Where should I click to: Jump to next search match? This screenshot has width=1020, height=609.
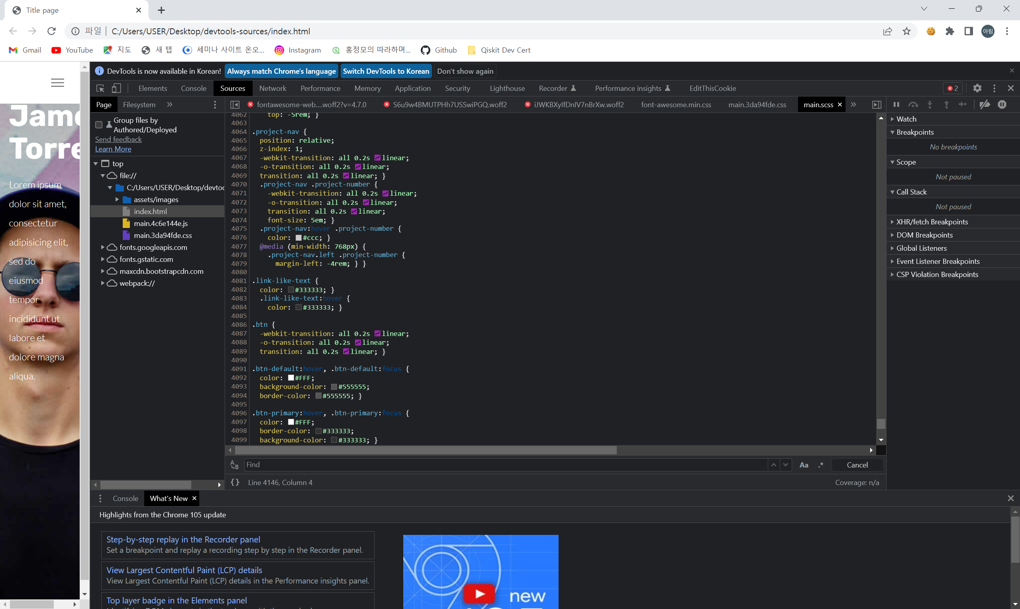pyautogui.click(x=785, y=465)
